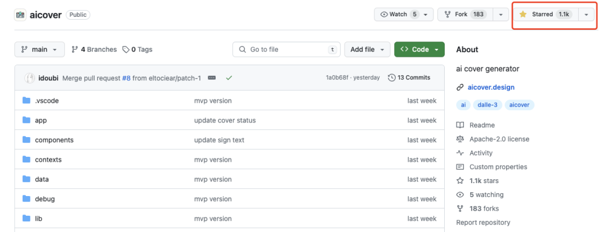Open the 1.1k stars link
Image resolution: width=608 pixels, height=232 pixels.
tap(484, 181)
